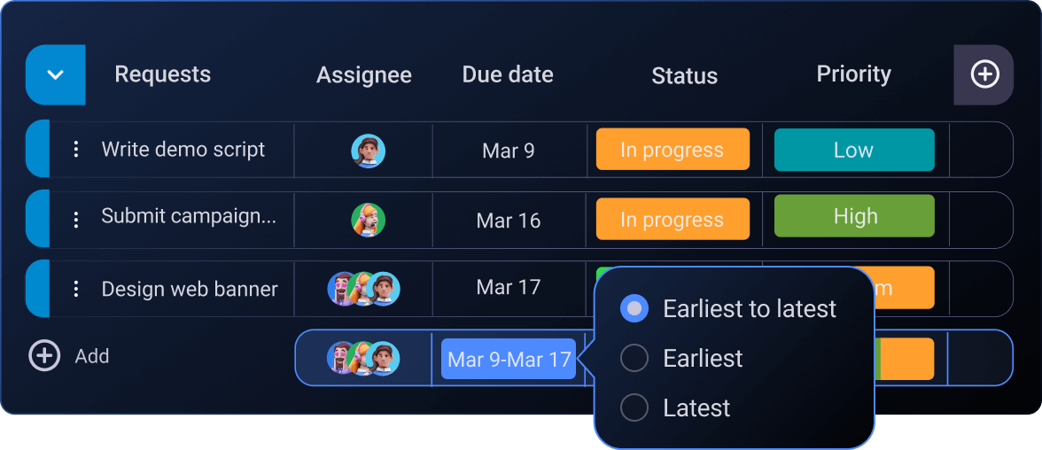Click the Submit campaign assignee avatar
Image resolution: width=1042 pixels, height=450 pixels.
(368, 220)
